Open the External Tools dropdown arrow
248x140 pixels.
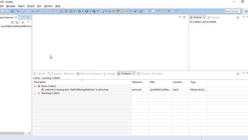coord(98,11)
